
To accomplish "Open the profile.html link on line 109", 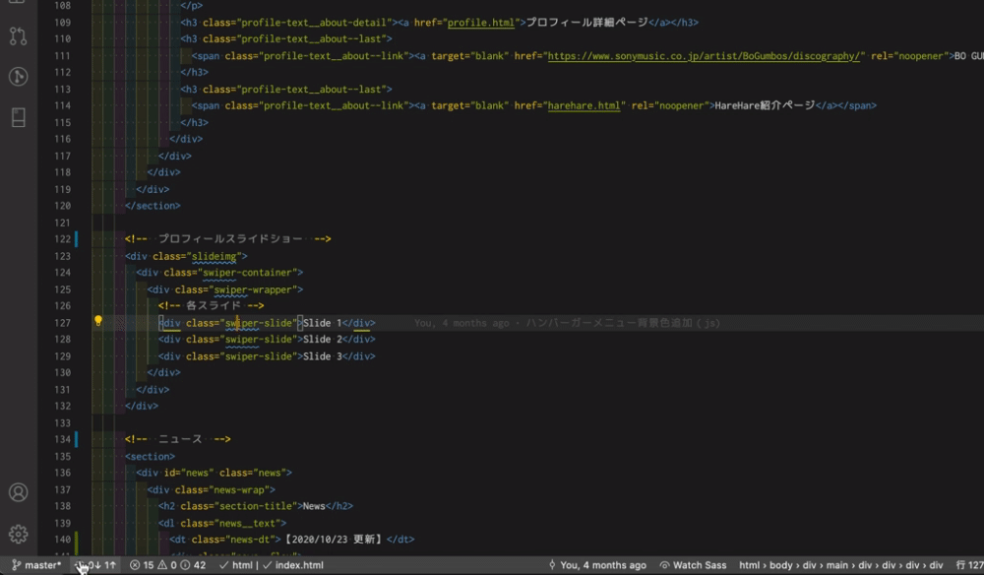I will [x=481, y=23].
